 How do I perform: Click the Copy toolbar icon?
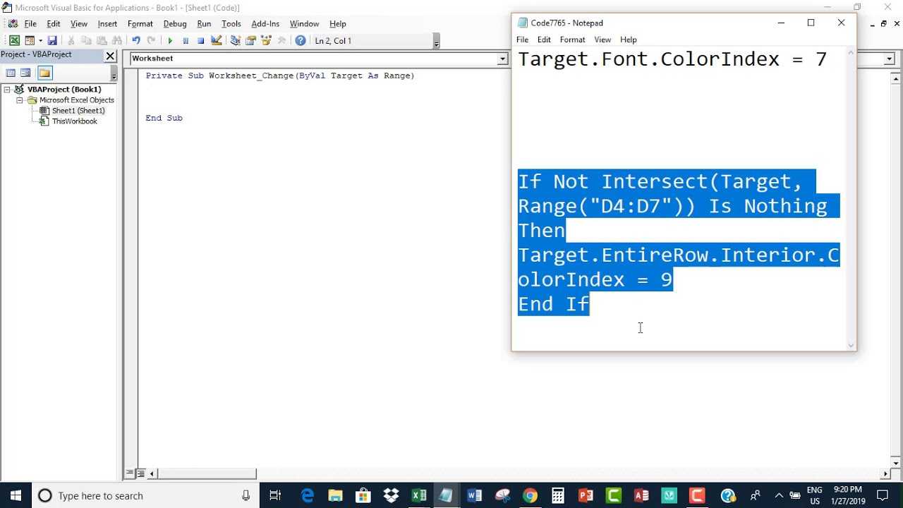click(86, 41)
